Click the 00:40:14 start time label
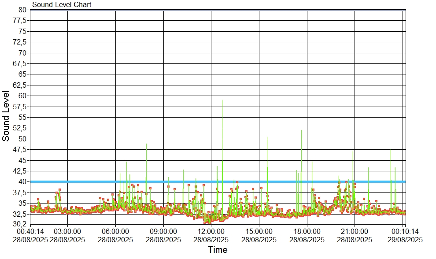 tap(30, 231)
